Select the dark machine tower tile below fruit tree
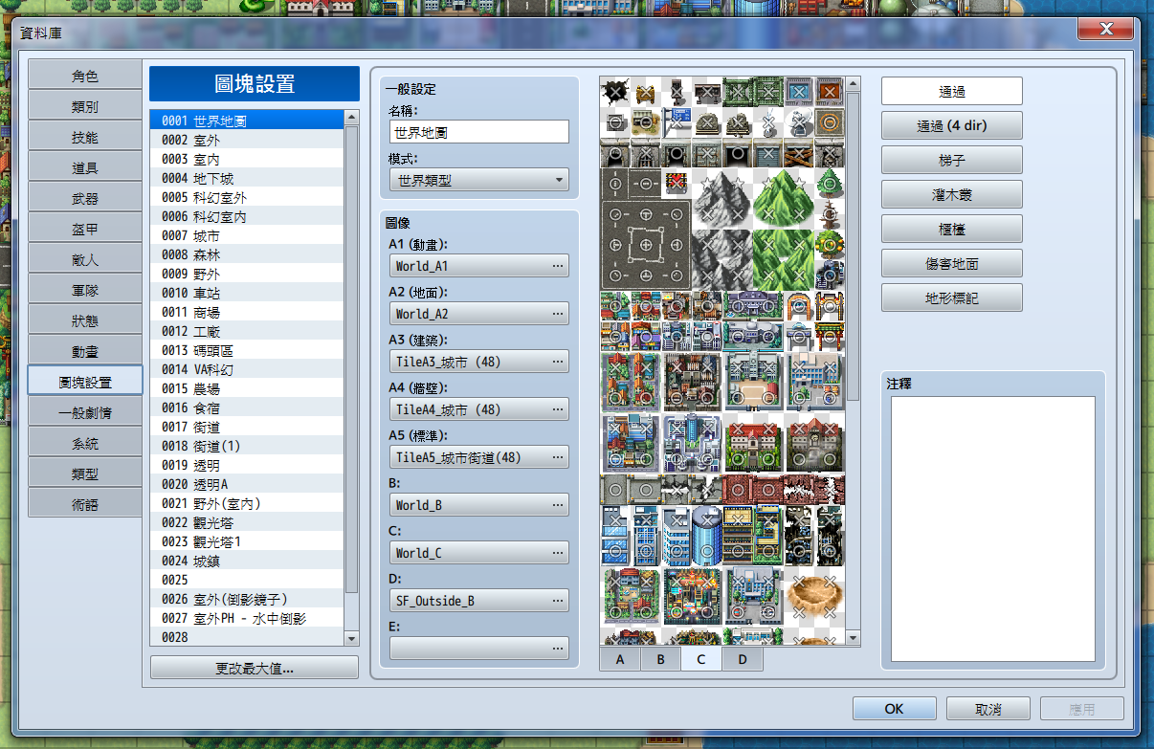Screen dimensions: 1154x749 tap(830, 275)
